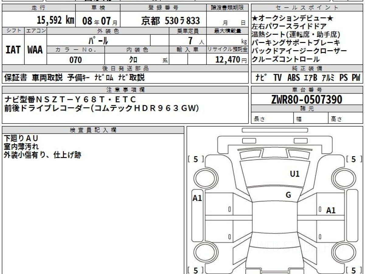Select the クルーズコントロール line
This screenshot has width=365, height=274.
(286, 59)
